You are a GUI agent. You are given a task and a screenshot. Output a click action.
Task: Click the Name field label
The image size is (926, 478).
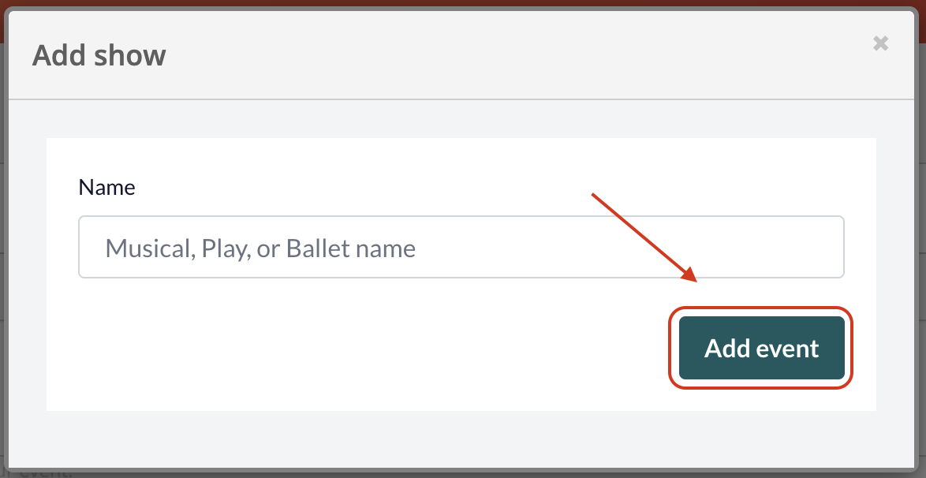[x=107, y=187]
